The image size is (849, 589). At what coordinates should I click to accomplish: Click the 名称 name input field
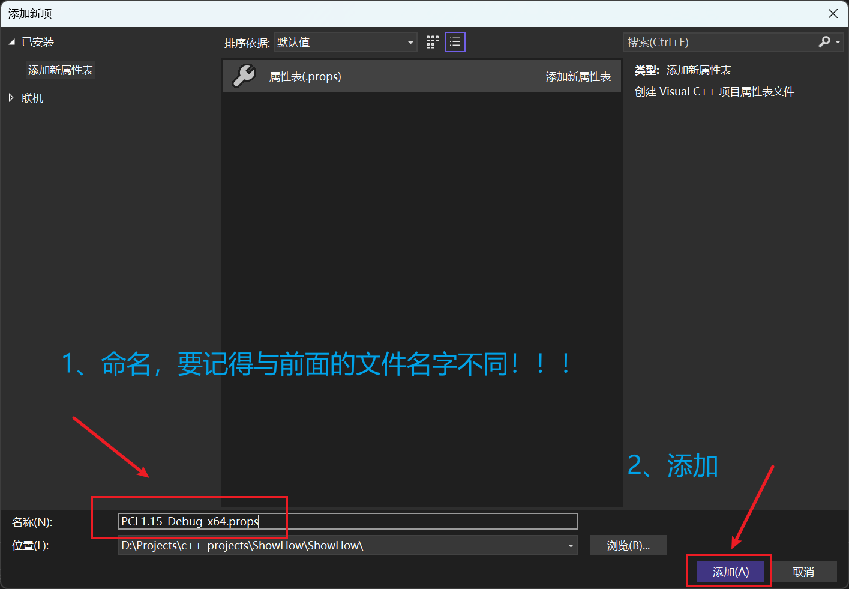click(348, 521)
